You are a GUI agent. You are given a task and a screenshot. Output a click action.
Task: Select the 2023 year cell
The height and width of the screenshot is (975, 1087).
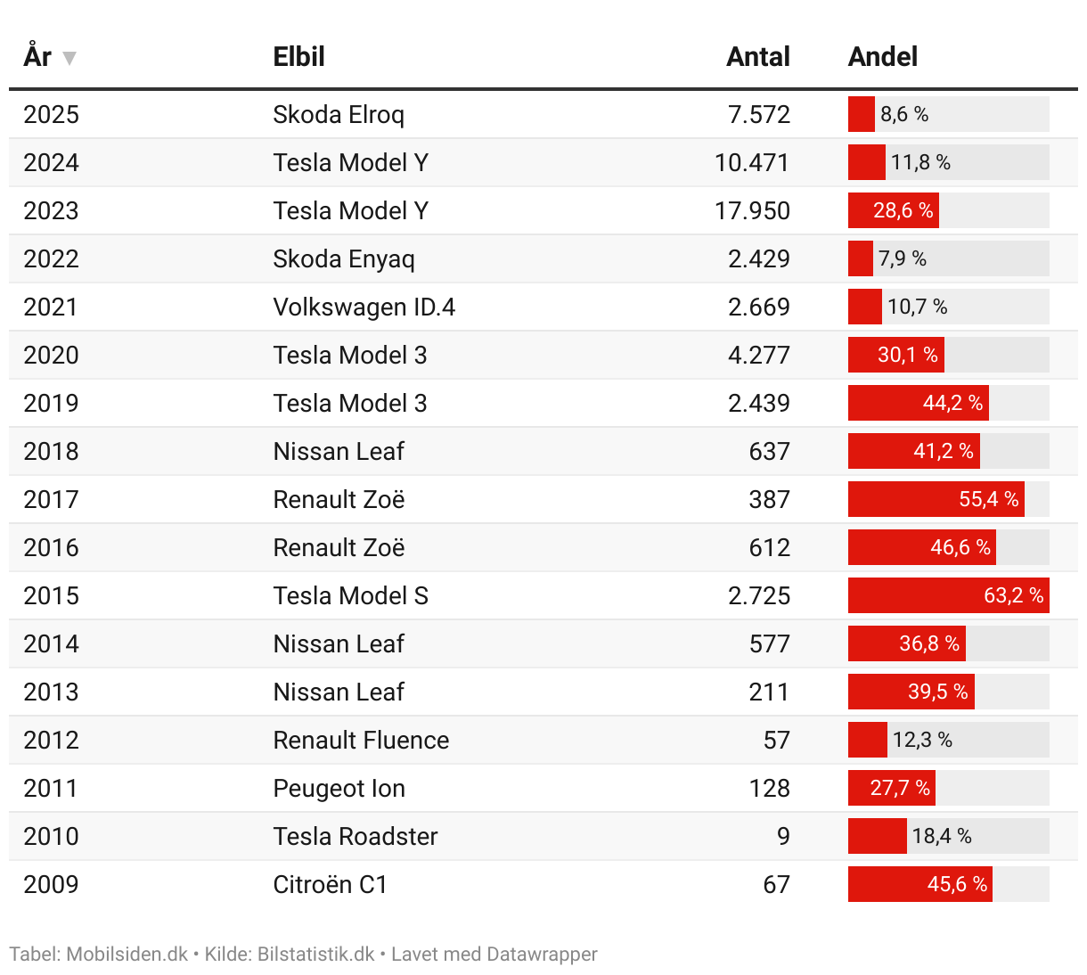51,211
